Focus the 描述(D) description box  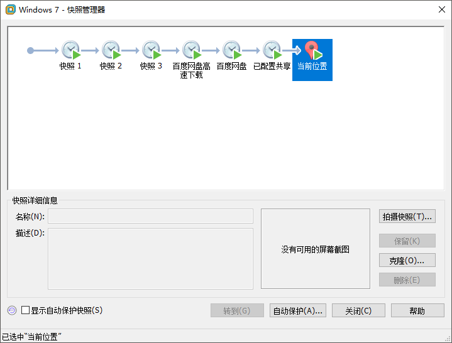(x=150, y=259)
